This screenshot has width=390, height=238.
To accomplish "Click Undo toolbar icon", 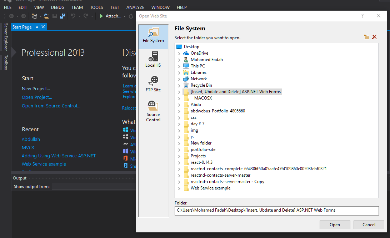I will point(73,16).
